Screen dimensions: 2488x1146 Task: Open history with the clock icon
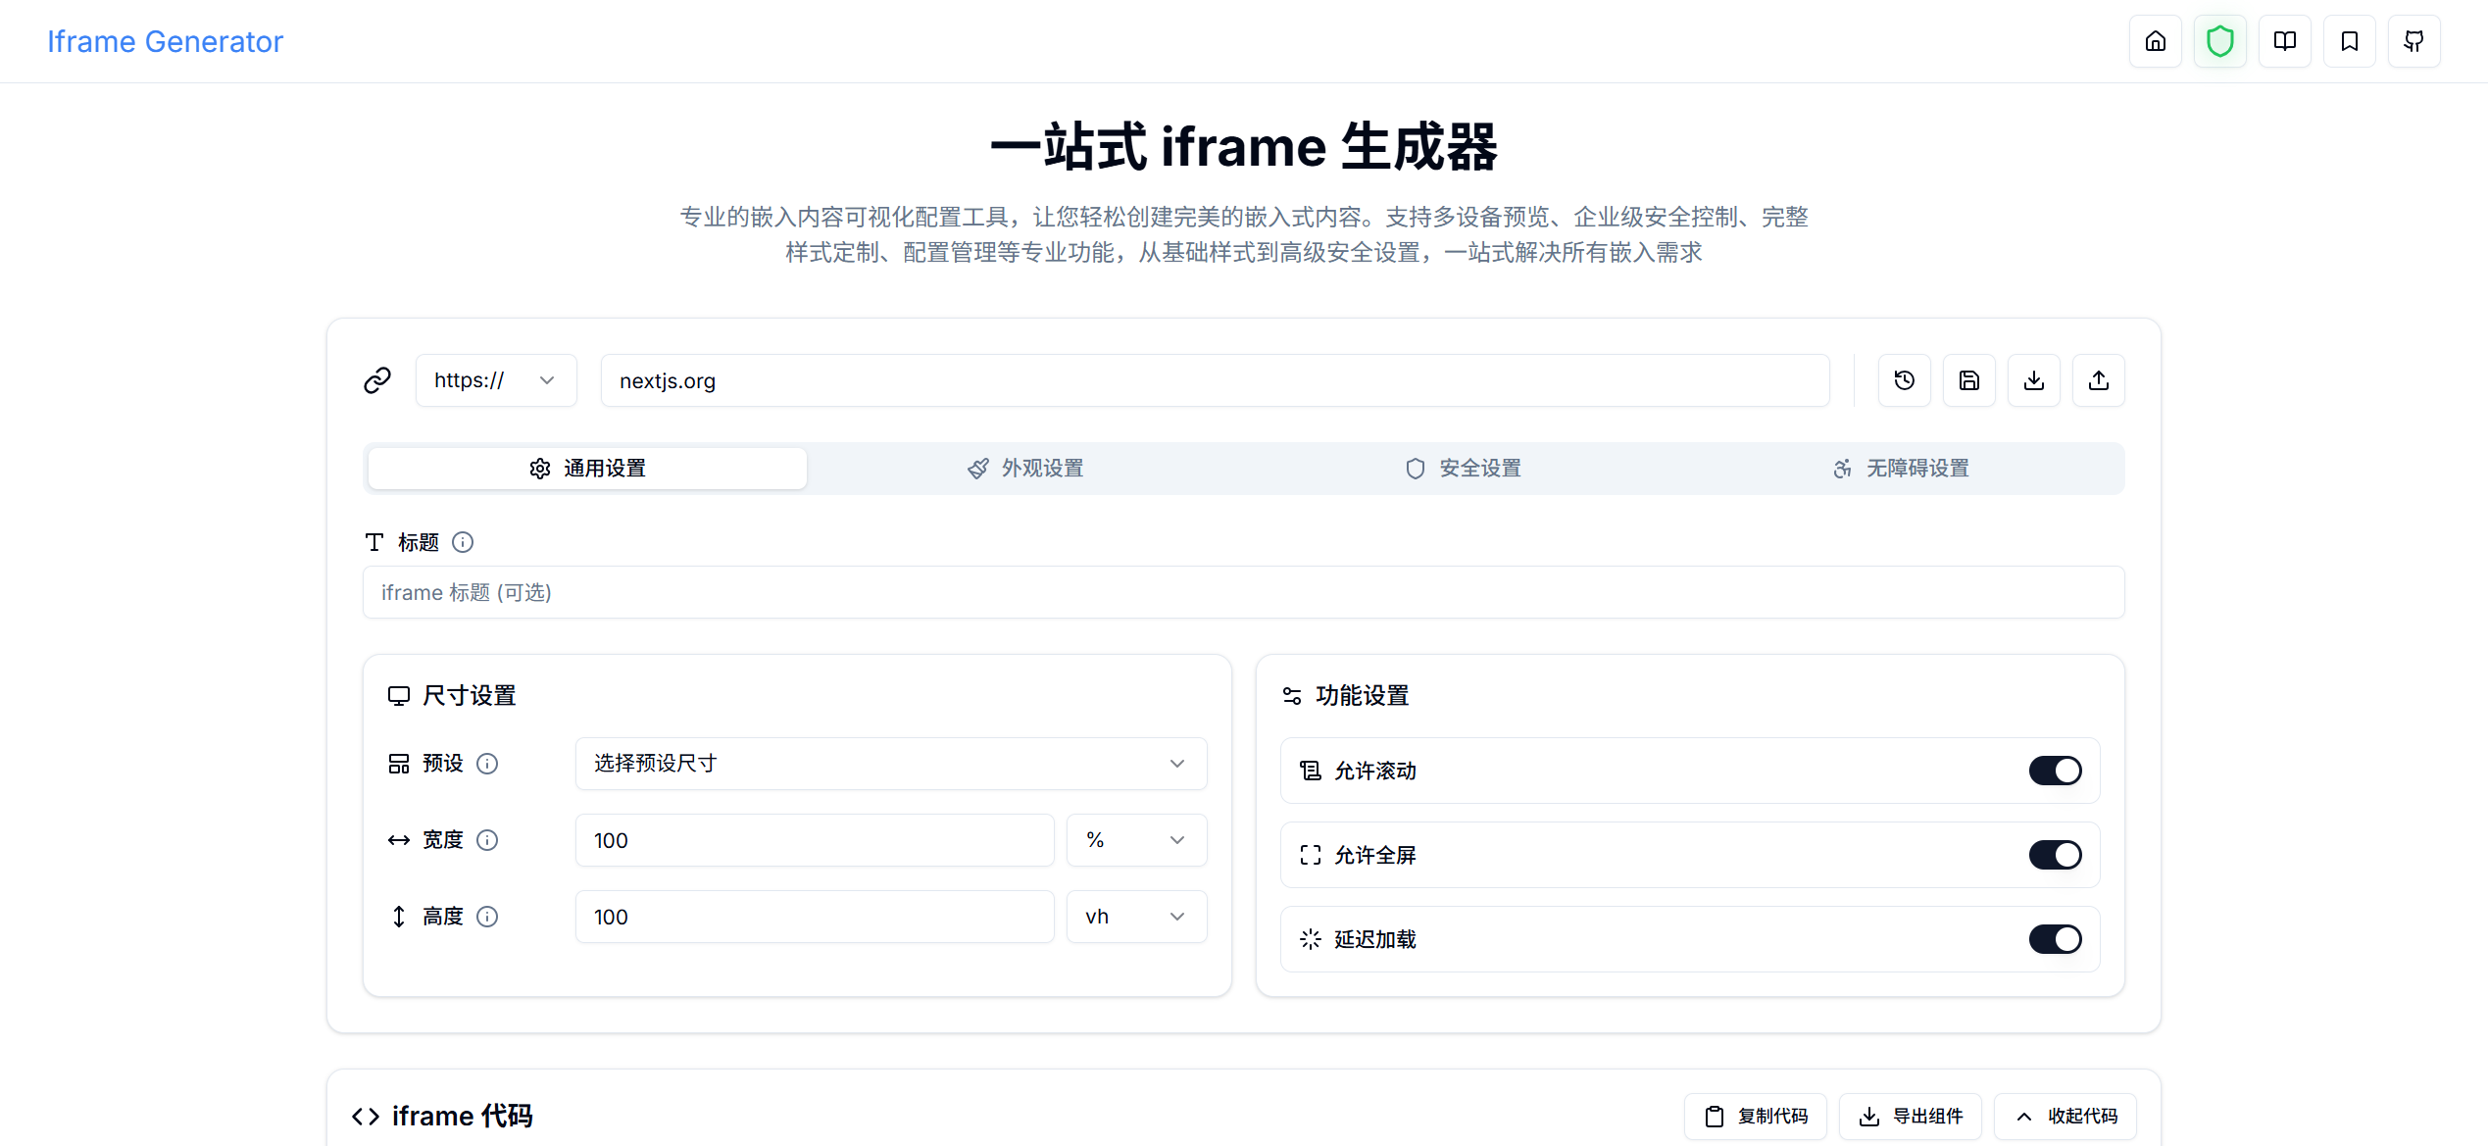click(1904, 380)
